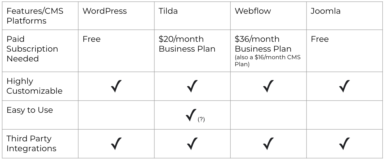Click the Joomla Highly Customizable checkmark
386x161 pixels.
pyautogui.click(x=344, y=86)
